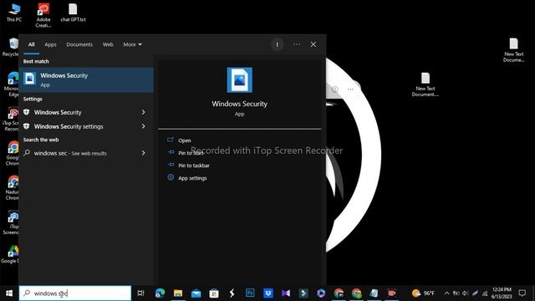Image resolution: width=535 pixels, height=301 pixels.
Task: Show hidden system tray icons chevron
Action: point(446,293)
